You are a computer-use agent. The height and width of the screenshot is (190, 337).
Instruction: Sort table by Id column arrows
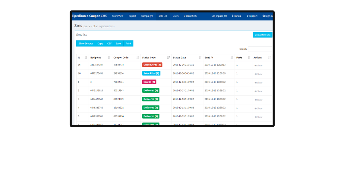pos(86,58)
